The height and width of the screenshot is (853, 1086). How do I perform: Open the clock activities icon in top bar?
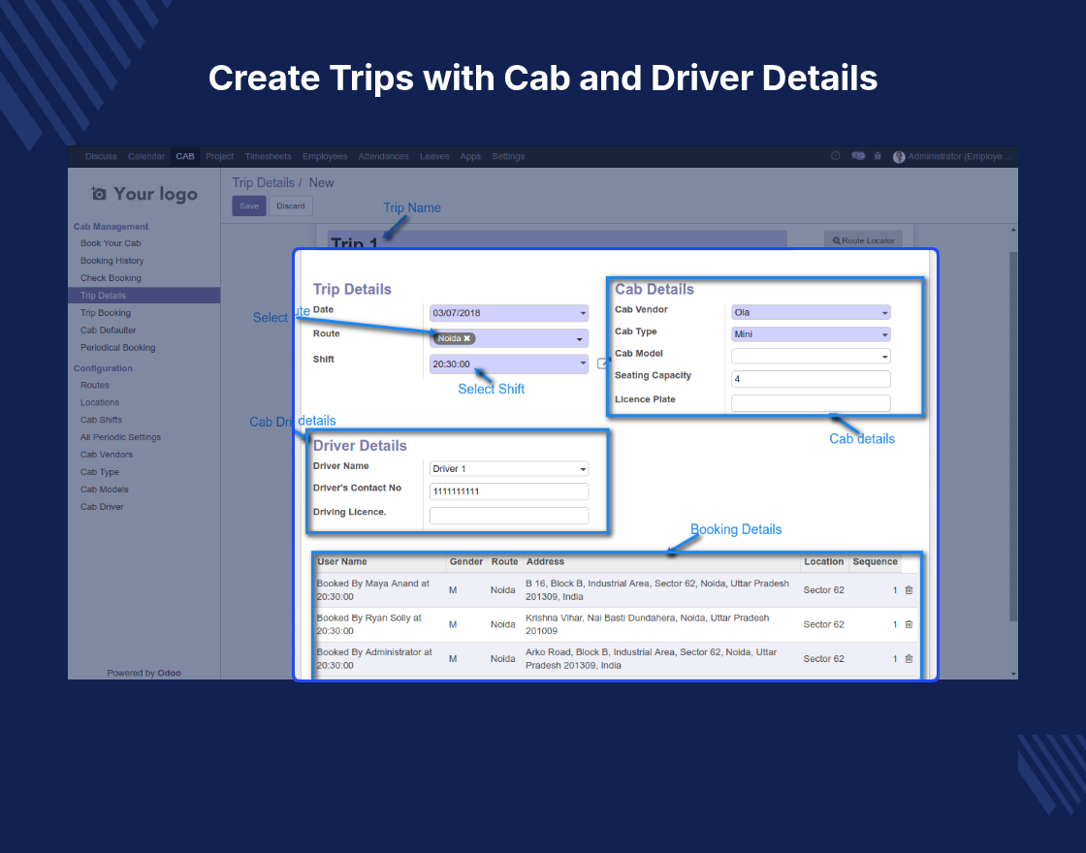click(x=835, y=156)
